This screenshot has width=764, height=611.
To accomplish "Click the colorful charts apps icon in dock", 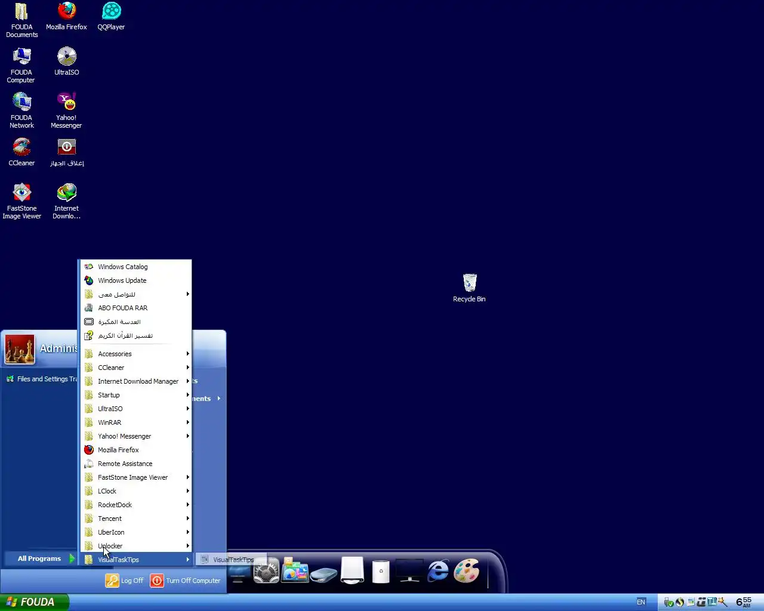I will tap(295, 570).
